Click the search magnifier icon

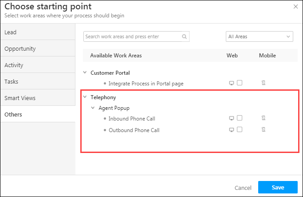point(185,37)
